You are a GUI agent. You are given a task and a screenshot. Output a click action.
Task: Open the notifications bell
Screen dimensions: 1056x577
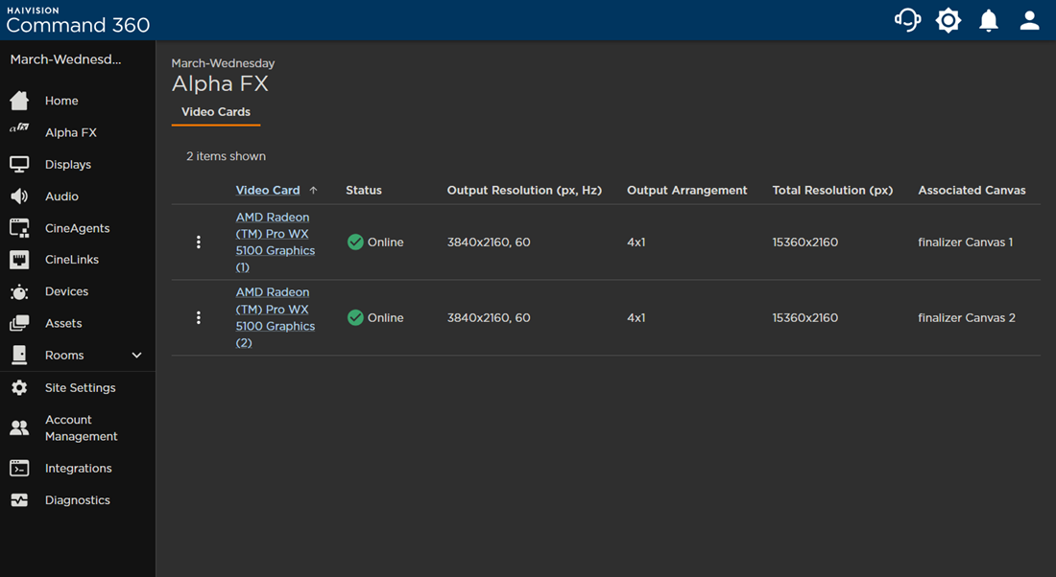click(x=989, y=20)
